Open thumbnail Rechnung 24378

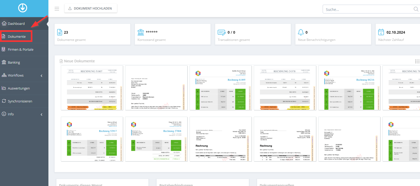(285, 88)
